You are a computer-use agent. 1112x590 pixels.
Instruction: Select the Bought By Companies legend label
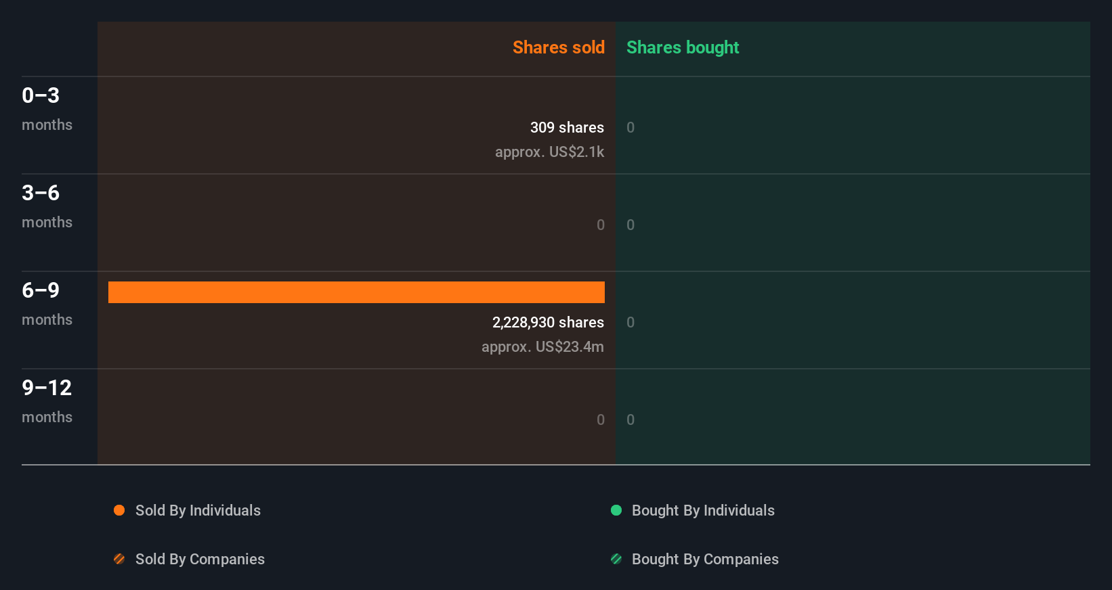pyautogui.click(x=705, y=559)
